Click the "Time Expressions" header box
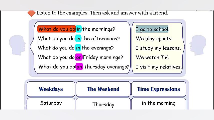The height and width of the screenshot is (120, 214). tap(159, 89)
